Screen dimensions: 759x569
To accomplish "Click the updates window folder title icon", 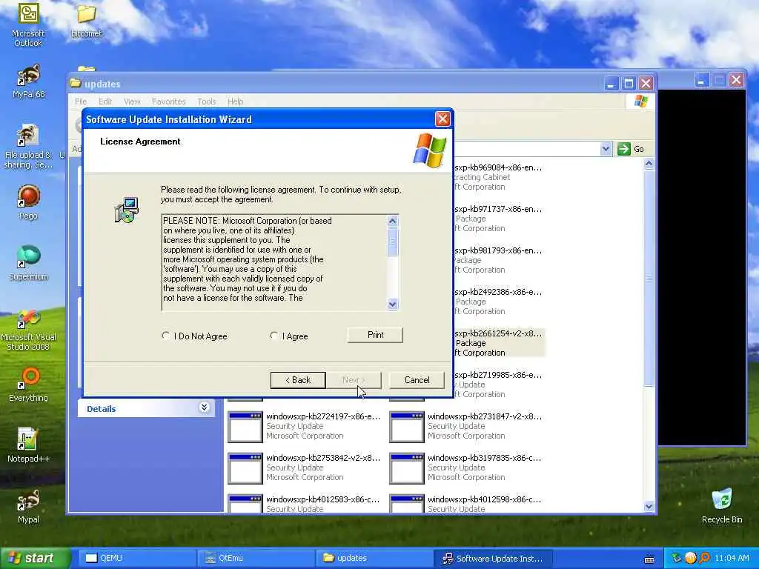I will [x=75, y=83].
